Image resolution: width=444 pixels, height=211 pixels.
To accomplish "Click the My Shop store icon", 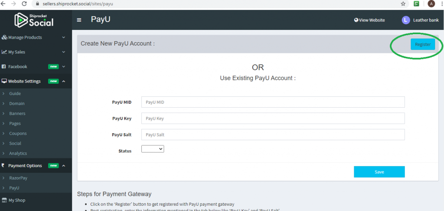I will pos(4,200).
